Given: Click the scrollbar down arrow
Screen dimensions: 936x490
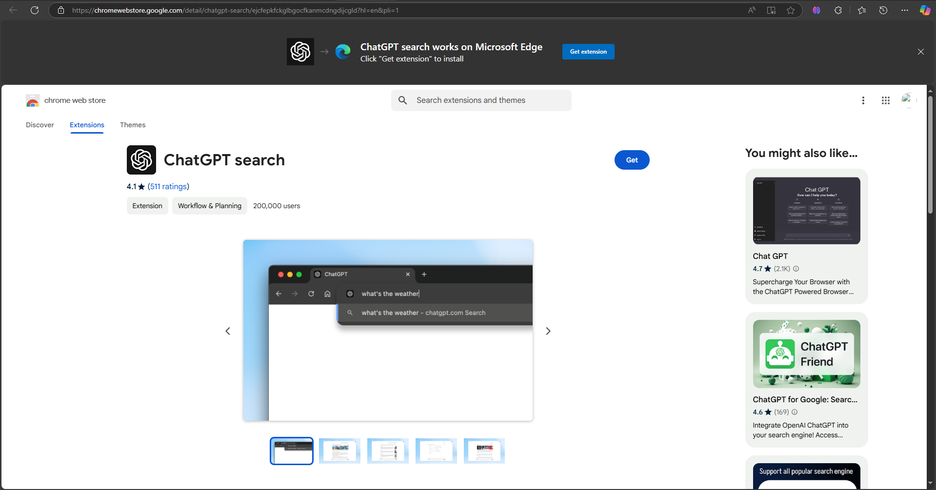Looking at the screenshot, I should point(930,483).
